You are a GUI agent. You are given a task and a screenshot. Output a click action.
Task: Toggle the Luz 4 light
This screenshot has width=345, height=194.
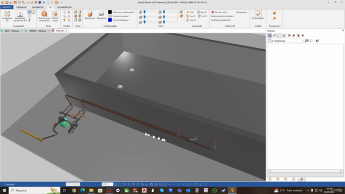(202, 12)
